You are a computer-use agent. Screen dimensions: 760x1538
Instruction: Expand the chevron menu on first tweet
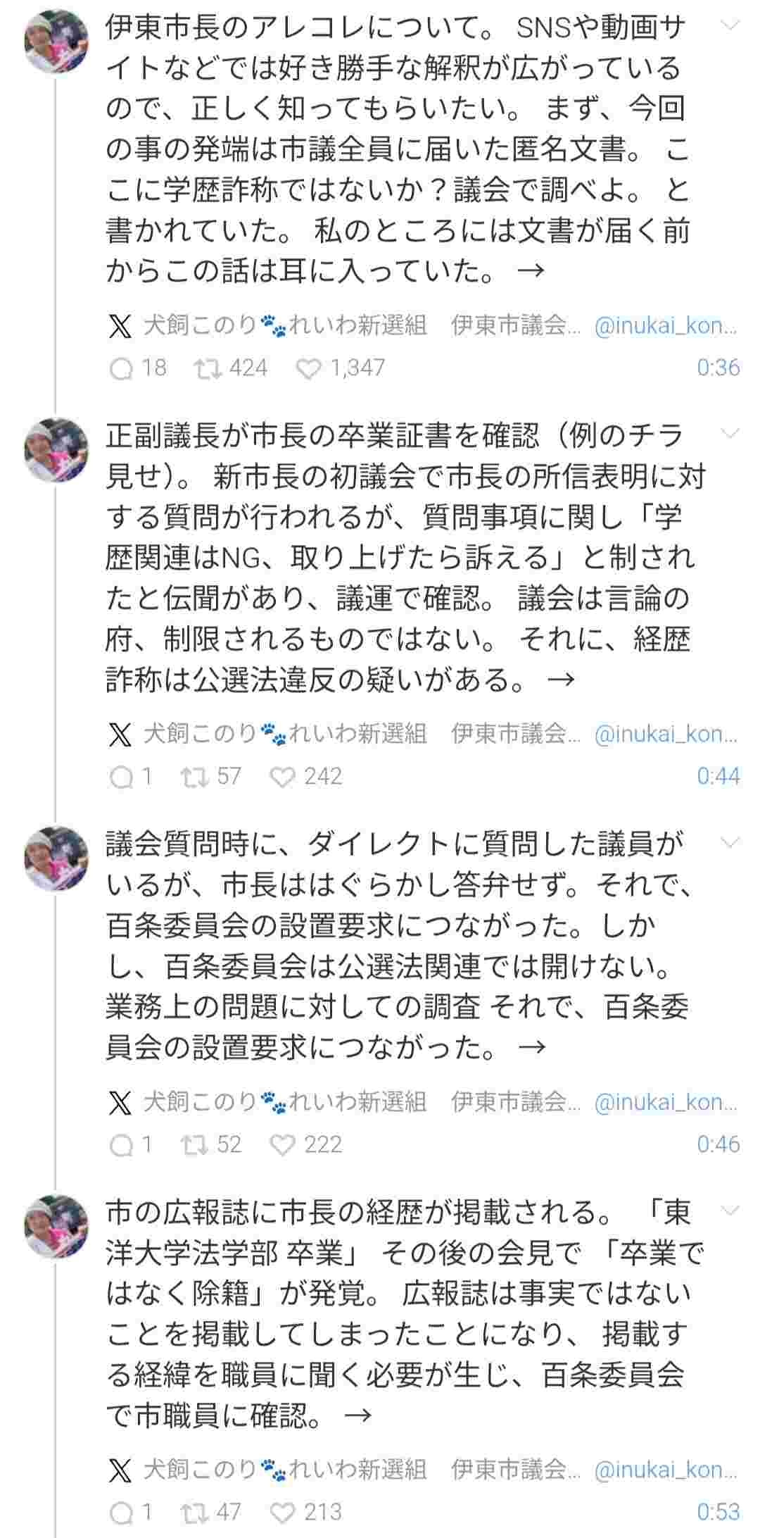(x=731, y=26)
